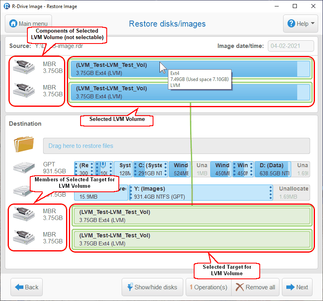
Task: Select second destination USB disk icon
Action: [x=24, y=237]
